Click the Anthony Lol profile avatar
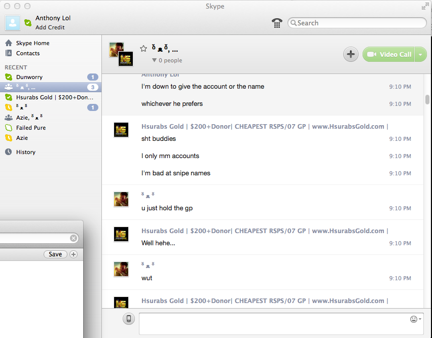The image size is (432, 338). pos(12,23)
